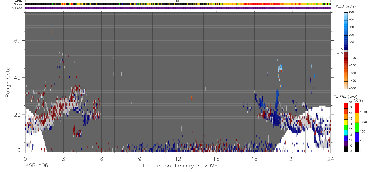
Task: Click the TX FRQ frequency color bar
Action: coord(346,127)
